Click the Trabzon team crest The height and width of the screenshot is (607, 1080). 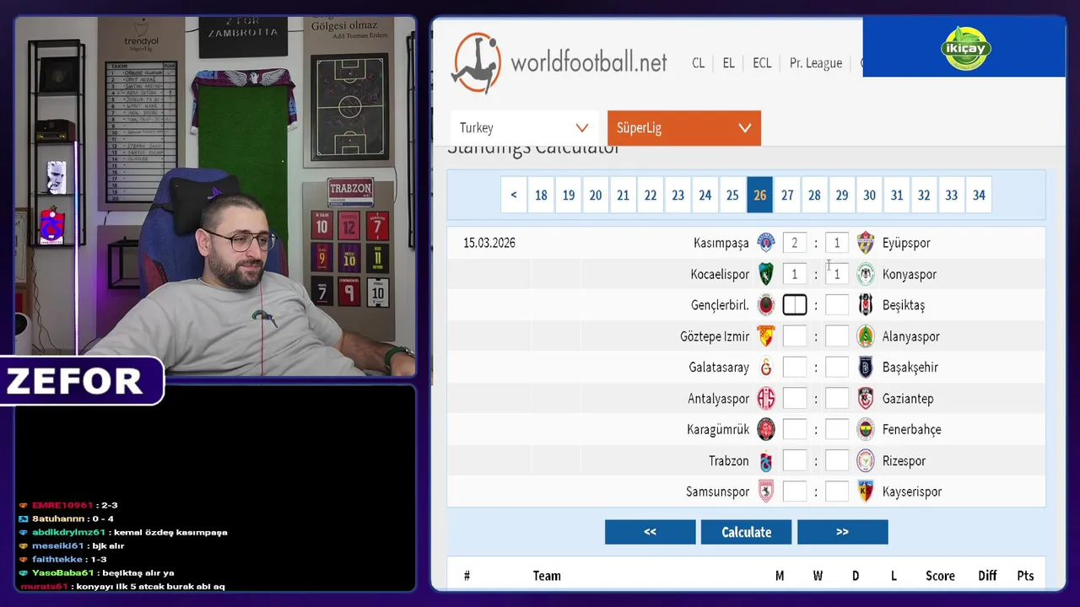point(766,461)
